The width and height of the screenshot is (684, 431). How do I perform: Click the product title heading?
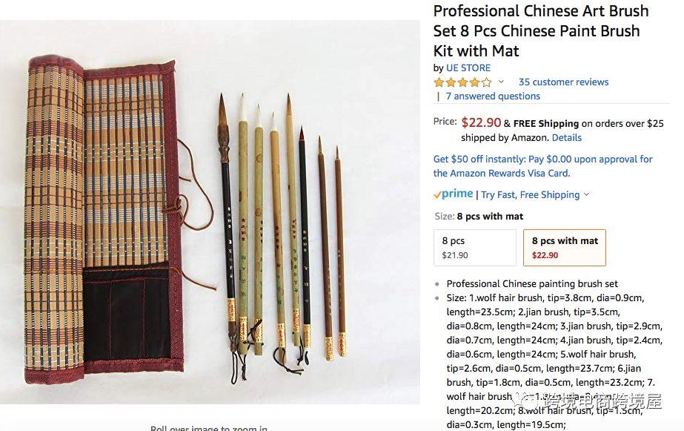[541, 31]
